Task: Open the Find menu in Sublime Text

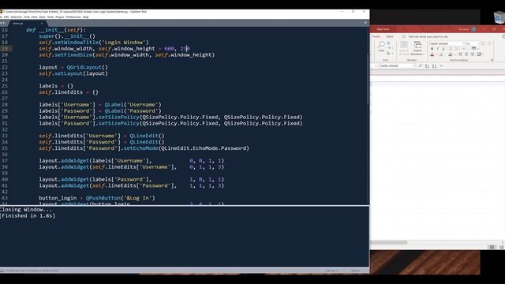Action: coord(27,17)
